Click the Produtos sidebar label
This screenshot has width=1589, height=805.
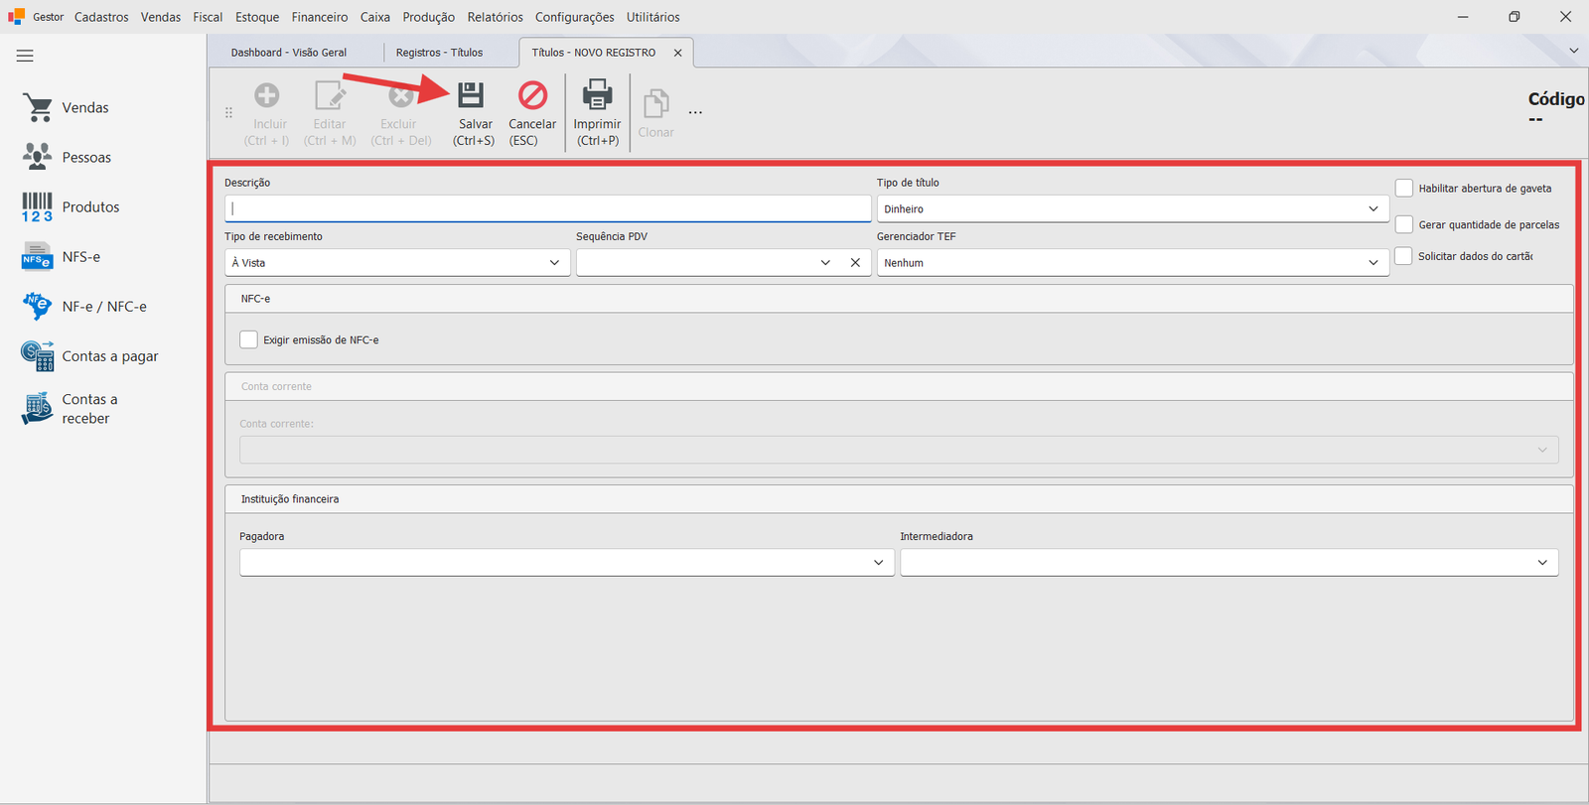tap(90, 207)
